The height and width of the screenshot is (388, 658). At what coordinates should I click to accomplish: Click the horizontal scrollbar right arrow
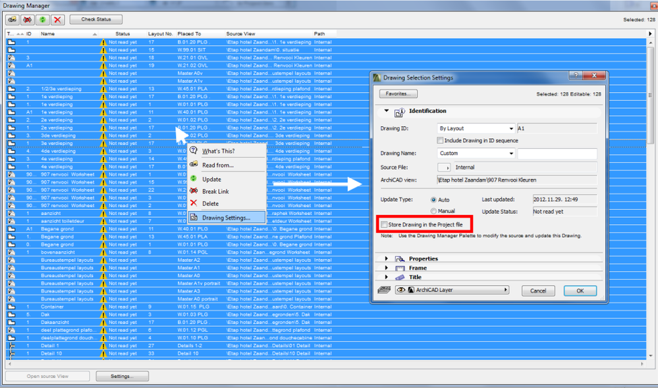tap(642, 364)
